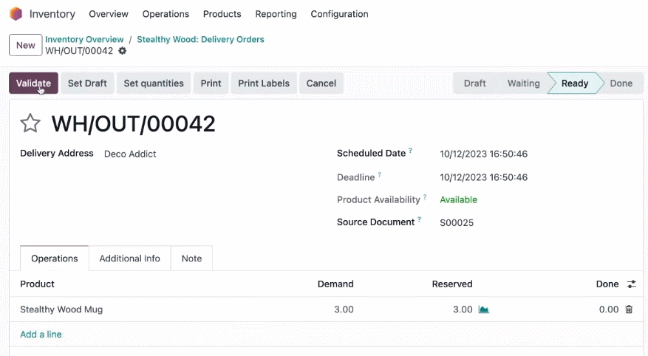Go to Stealthy Wood: Delivery Orders breadcrumb
The image size is (648, 356).
point(200,39)
